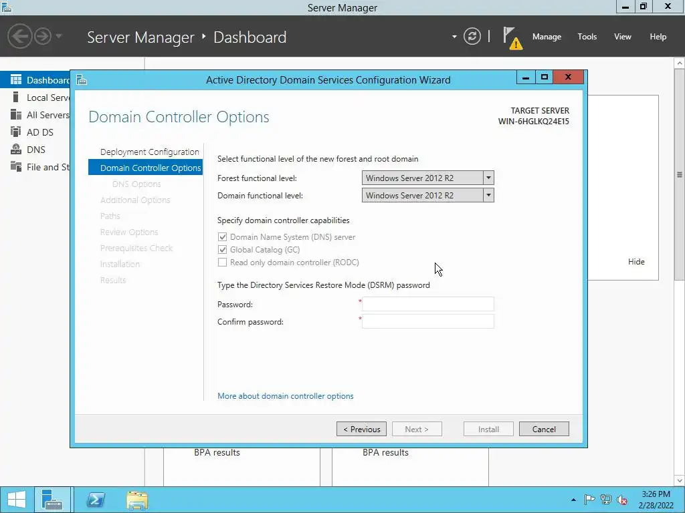Click the Paths wizard step
Screen dimensions: 685x513
(110, 216)
